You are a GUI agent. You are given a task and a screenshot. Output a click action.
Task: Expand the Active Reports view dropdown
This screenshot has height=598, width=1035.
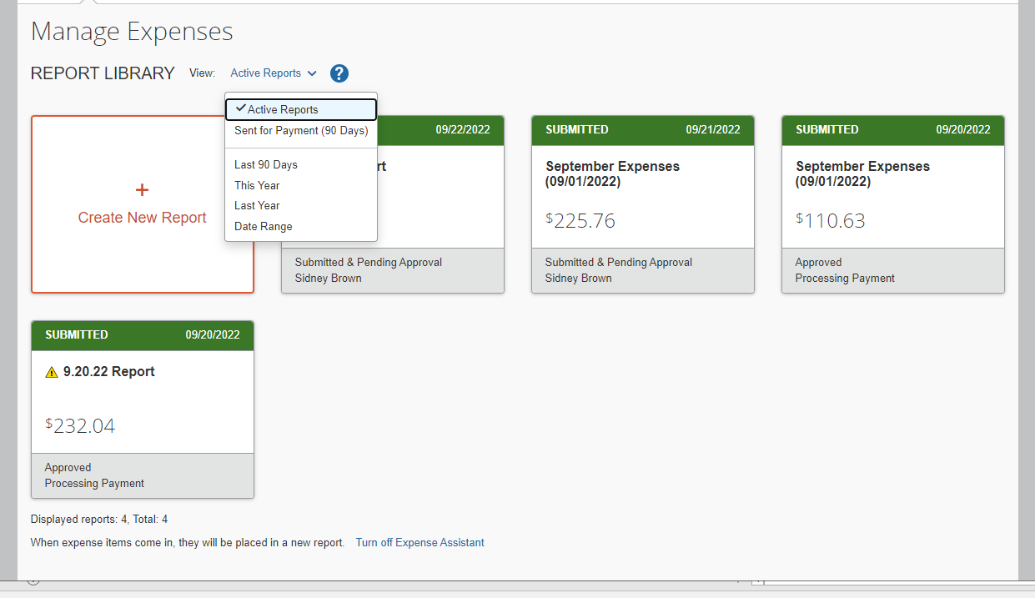tap(274, 73)
